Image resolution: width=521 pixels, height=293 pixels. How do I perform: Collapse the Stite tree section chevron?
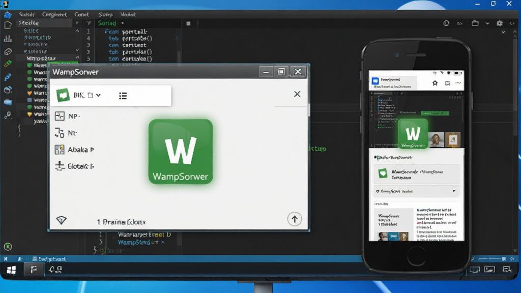click(x=77, y=31)
